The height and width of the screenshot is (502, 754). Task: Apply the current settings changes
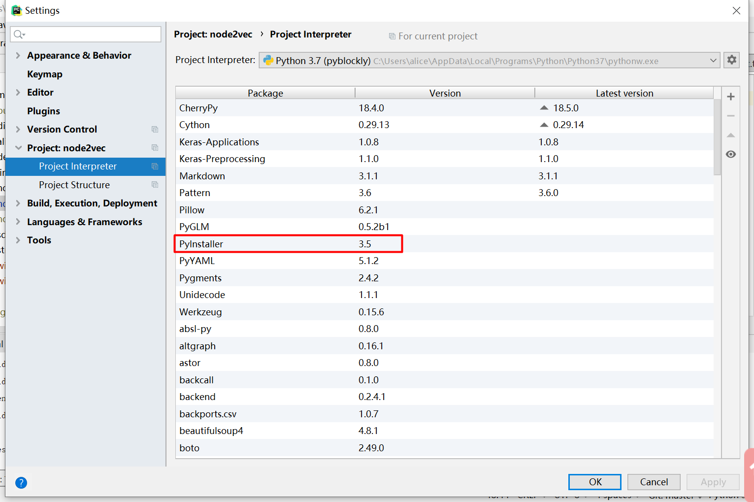tap(713, 482)
